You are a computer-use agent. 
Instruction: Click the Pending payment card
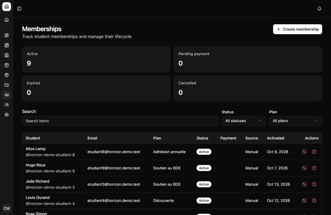point(248,59)
